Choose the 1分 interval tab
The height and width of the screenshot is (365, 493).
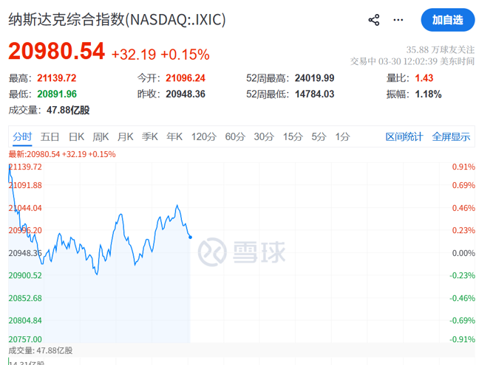tap(342, 136)
